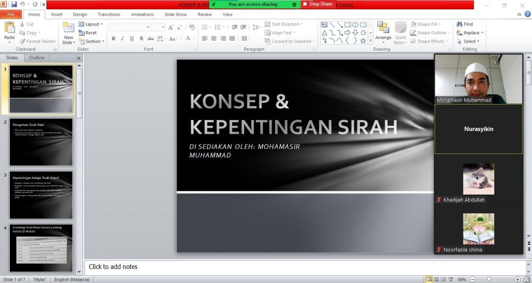Toggle Bold formatting

click(114, 38)
